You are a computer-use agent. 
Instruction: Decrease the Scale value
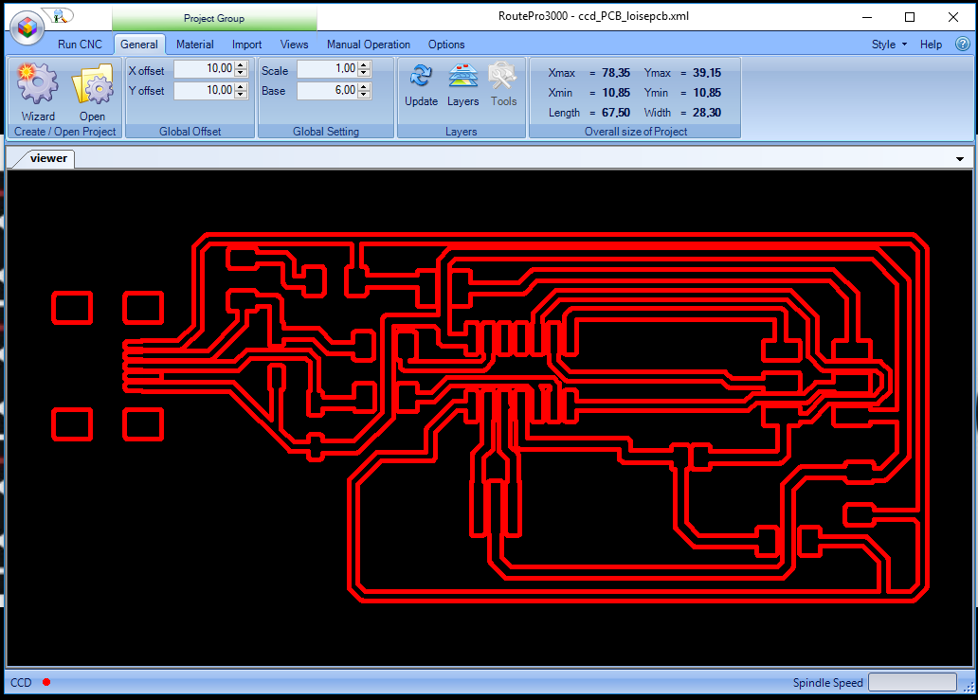point(364,72)
